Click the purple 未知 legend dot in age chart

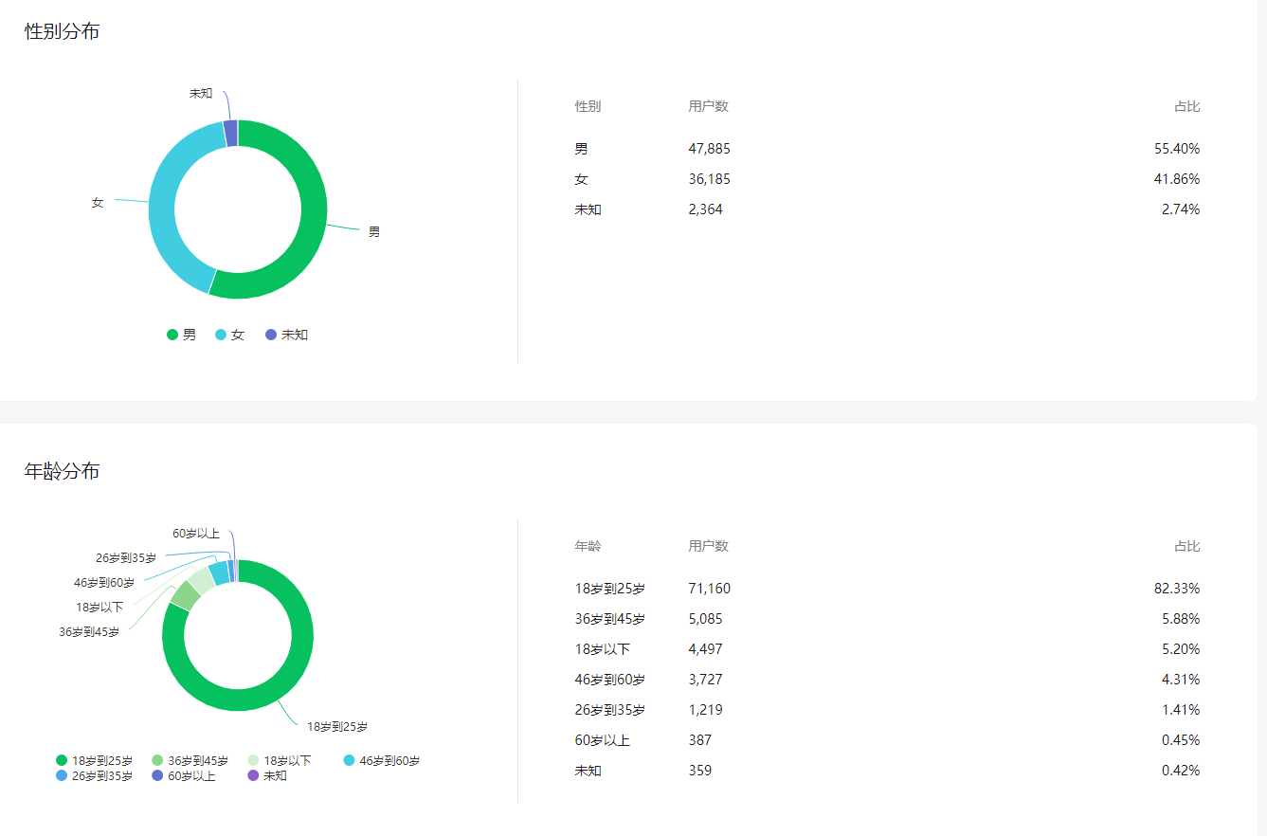[252, 775]
